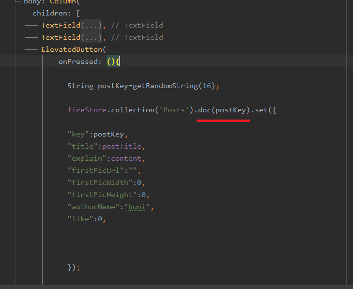The width and height of the screenshot is (353, 289).
Task: Click the postTitle value
Action: point(122,147)
